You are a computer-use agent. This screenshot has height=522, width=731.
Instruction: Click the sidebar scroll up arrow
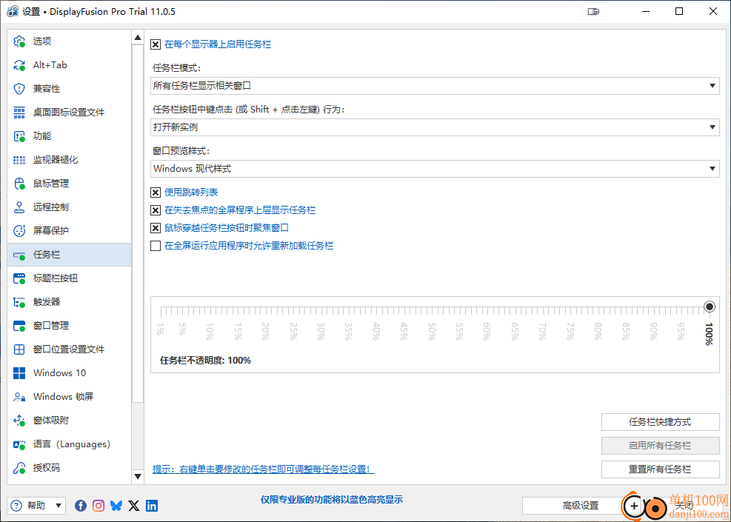138,37
